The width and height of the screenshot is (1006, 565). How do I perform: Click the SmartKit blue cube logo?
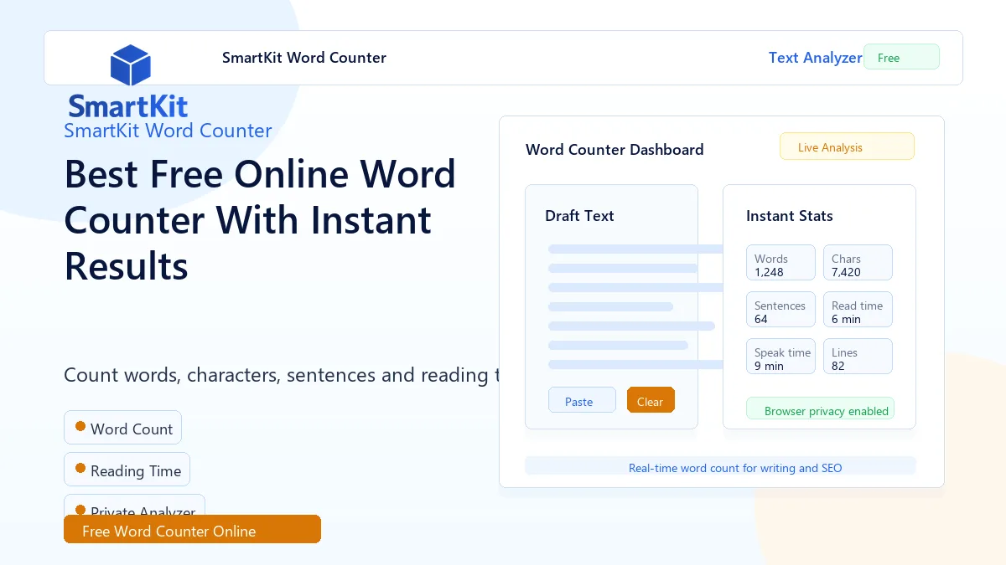tap(130, 65)
